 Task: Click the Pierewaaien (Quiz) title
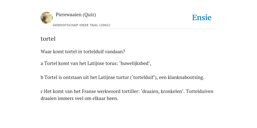[x=76, y=14]
